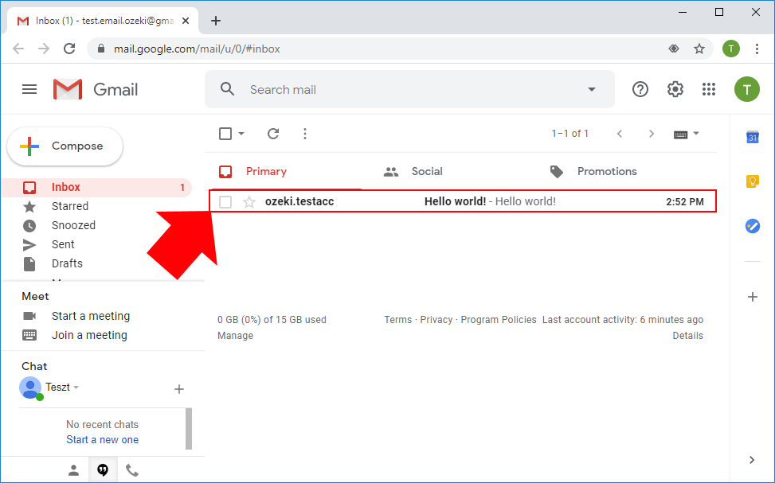Close the Inbox browser tab
The height and width of the screenshot is (483, 775).
tap(186, 21)
